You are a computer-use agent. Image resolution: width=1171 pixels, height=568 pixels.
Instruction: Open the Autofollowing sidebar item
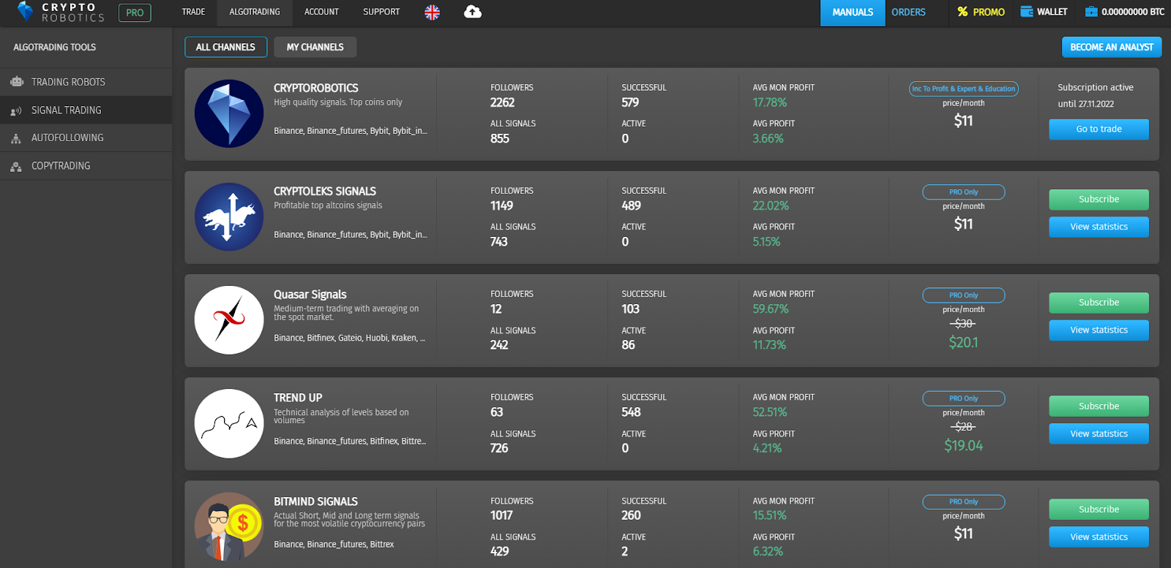coord(86,138)
